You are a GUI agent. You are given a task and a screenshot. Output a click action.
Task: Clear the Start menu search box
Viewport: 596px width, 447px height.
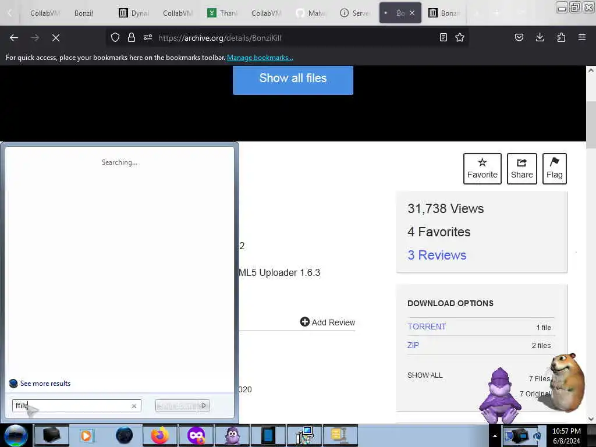134,406
